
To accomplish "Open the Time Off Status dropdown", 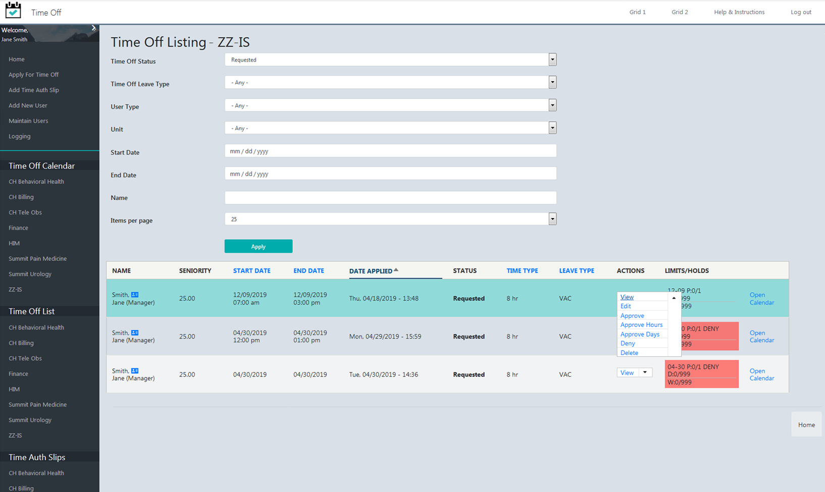I will point(552,60).
